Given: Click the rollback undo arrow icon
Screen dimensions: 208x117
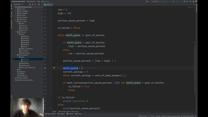Looking at the screenshot, I should [187, 1].
